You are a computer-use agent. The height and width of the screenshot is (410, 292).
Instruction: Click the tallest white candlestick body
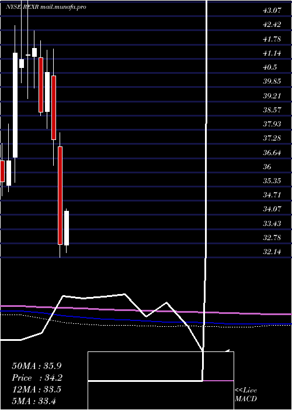[15, 105]
